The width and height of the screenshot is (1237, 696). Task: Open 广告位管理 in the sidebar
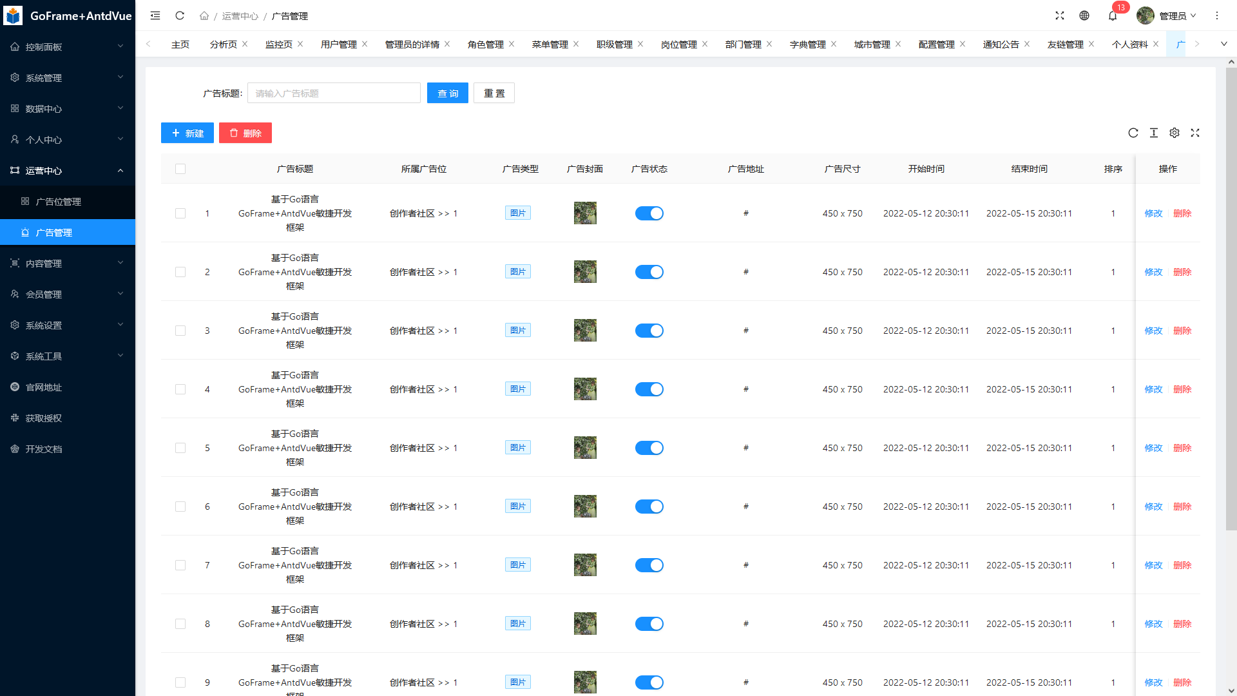(58, 202)
